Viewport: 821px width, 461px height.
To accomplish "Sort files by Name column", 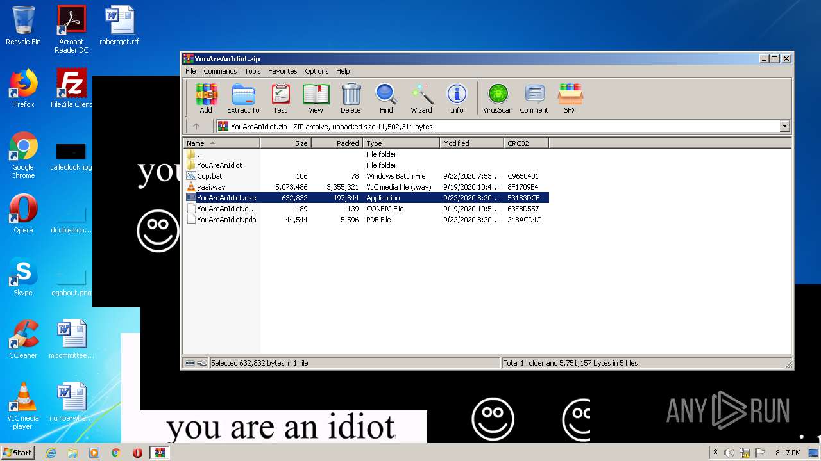I will (x=221, y=143).
